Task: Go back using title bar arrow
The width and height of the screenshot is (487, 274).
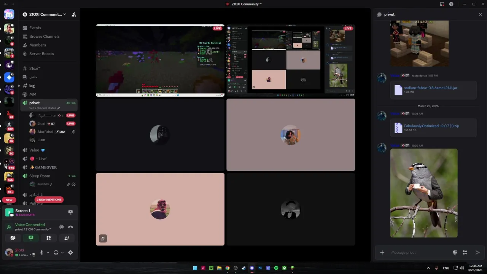Action: click(6, 4)
